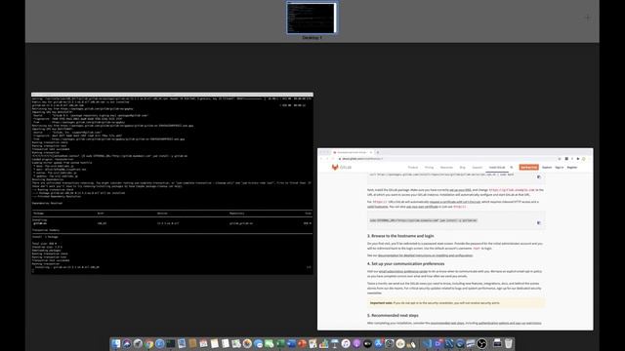Click the GitLab fox logo in browser
This screenshot has height=351, width=625.
[x=335, y=168]
